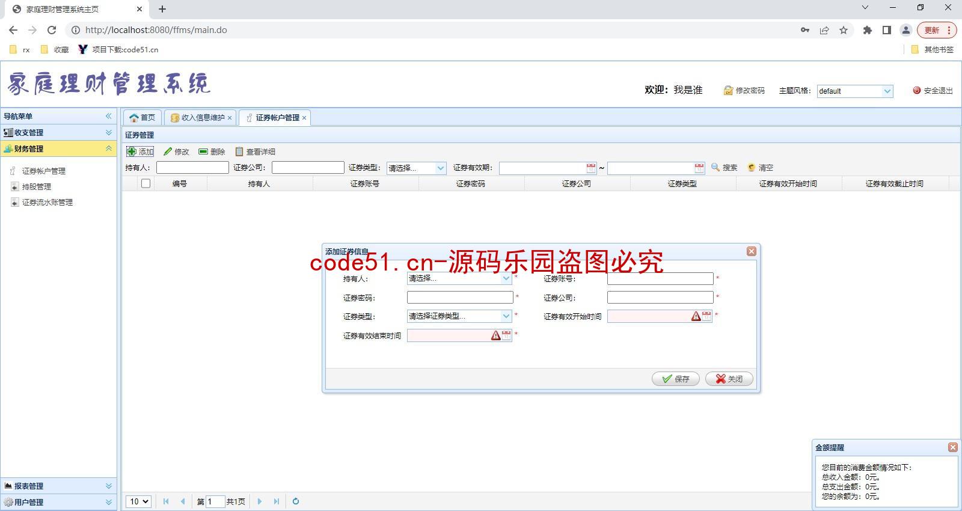Image resolution: width=962 pixels, height=511 pixels.
Task: Switch to the 首页 tab
Action: [142, 118]
